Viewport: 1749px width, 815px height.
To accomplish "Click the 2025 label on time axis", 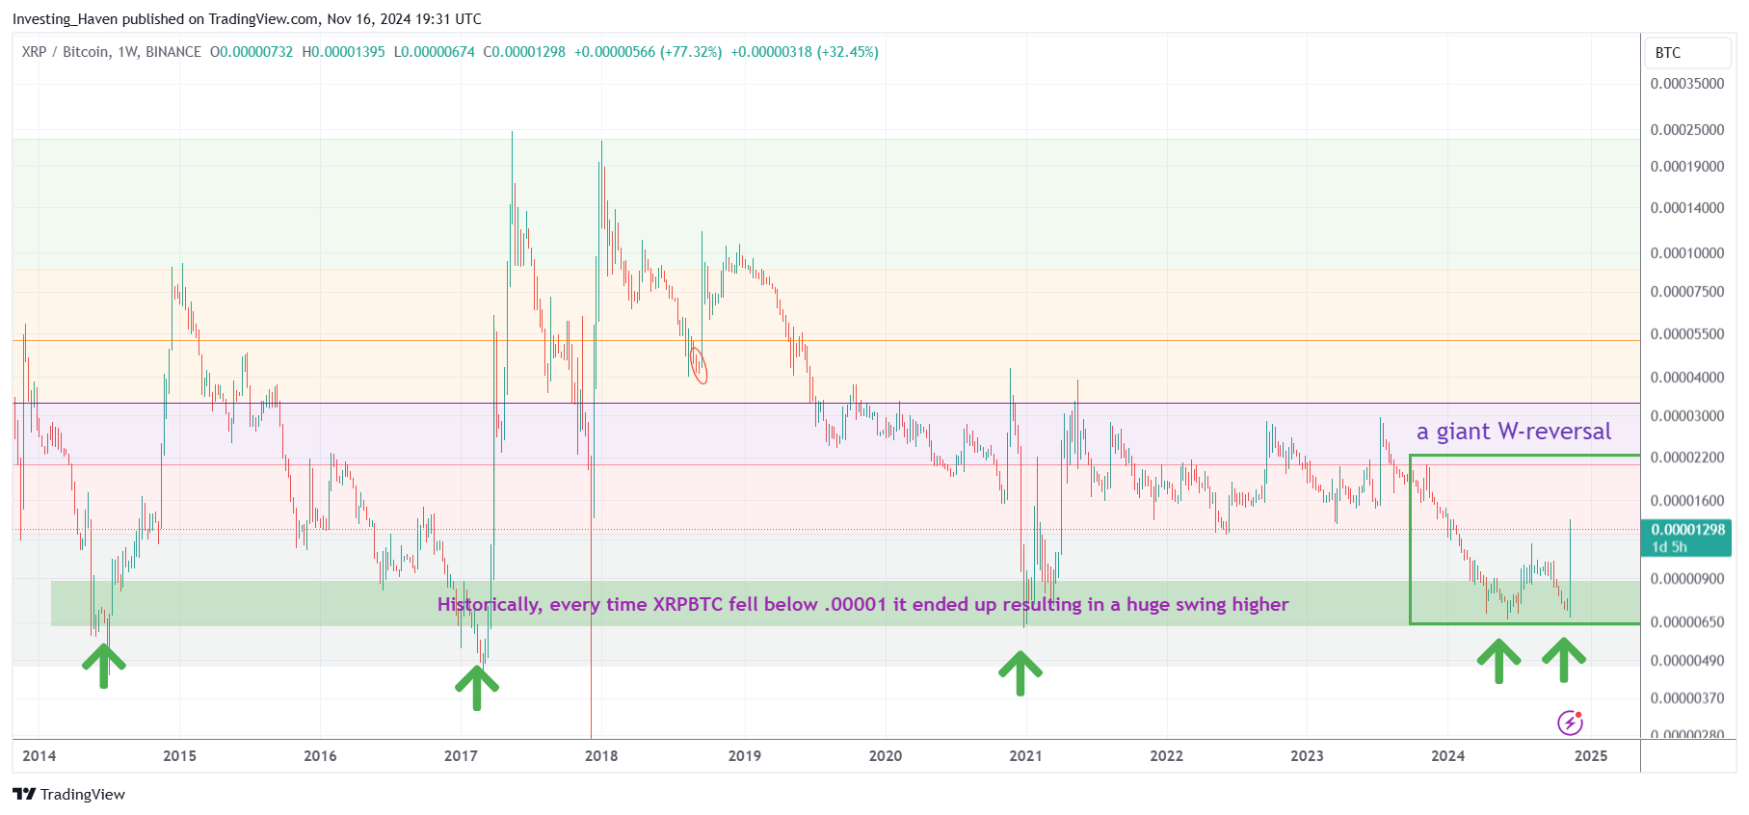I will click(x=1591, y=756).
